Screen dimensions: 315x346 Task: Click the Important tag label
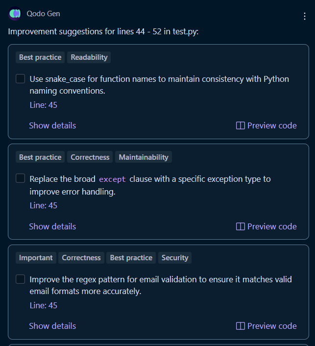pyautogui.click(x=36, y=258)
